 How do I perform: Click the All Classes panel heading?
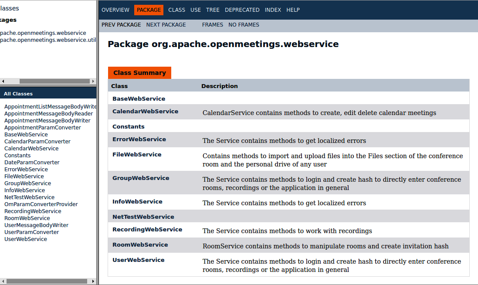(18, 94)
